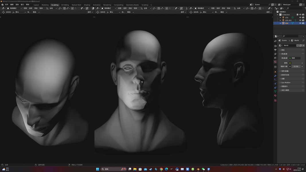306x172 pixels.
Task: Hide Collection in viewport via eye icon
Action: click(x=300, y=15)
